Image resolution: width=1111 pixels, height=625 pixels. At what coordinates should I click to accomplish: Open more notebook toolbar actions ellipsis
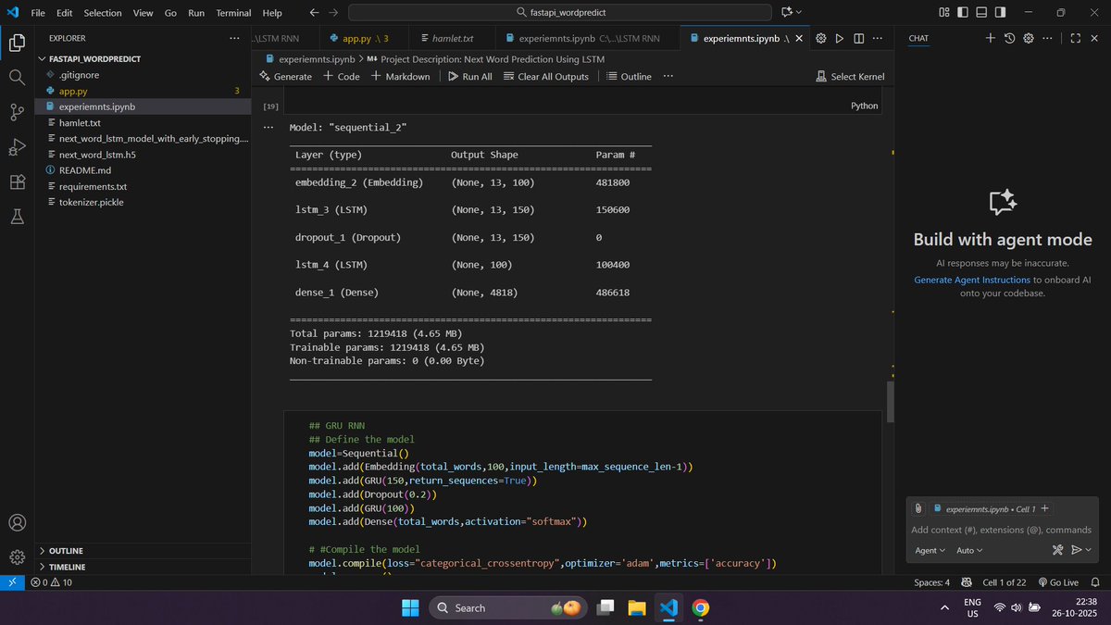click(668, 76)
